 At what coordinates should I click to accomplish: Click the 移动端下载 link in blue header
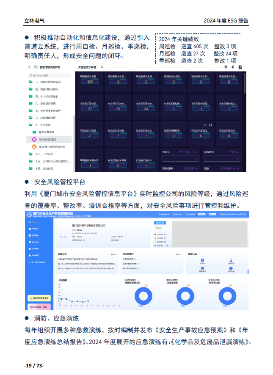tap(164, 214)
